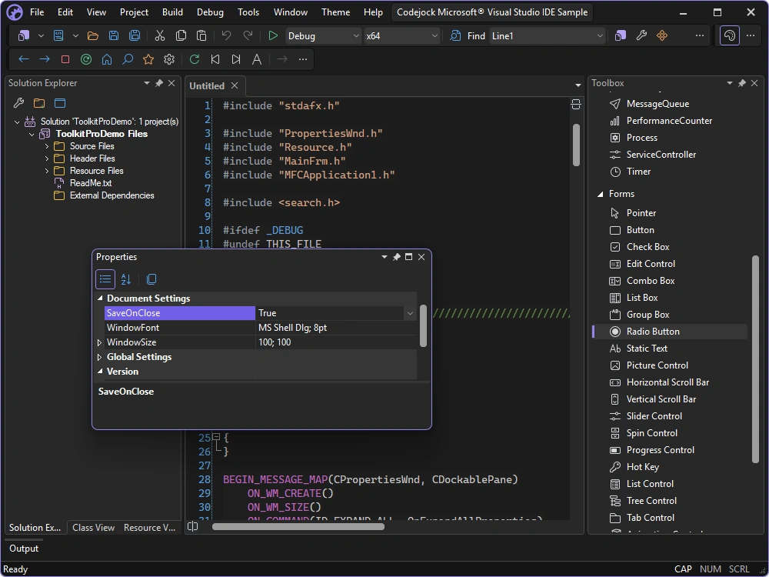This screenshot has height=577, width=769.
Task: Open the SaveOnClose True value dropdown
Action: [x=410, y=313]
